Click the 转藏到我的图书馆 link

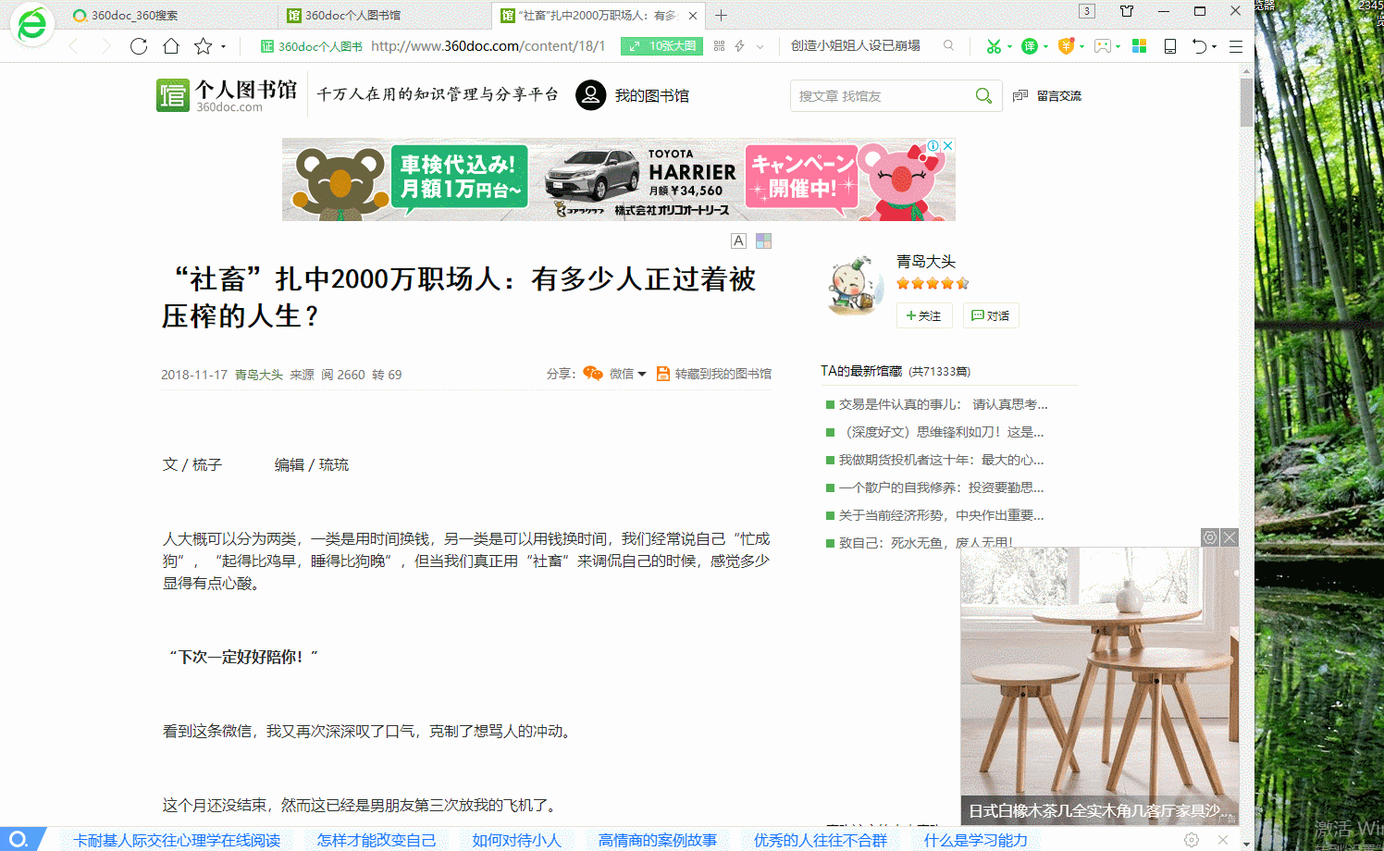pyautogui.click(x=723, y=374)
